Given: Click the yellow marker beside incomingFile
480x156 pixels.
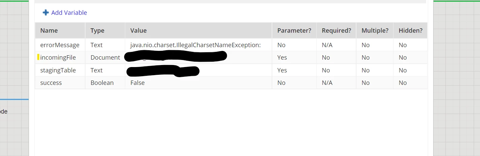Looking at the screenshot, I should click(38, 57).
